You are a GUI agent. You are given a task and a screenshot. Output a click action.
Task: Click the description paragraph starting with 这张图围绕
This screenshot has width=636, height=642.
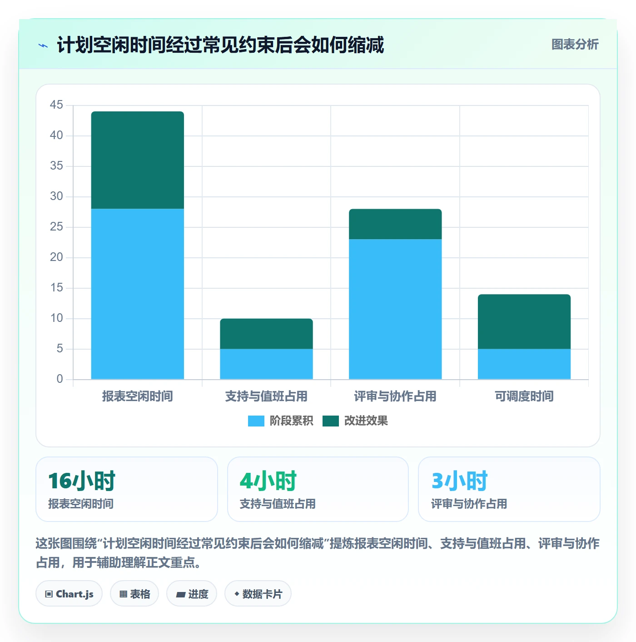(x=318, y=553)
